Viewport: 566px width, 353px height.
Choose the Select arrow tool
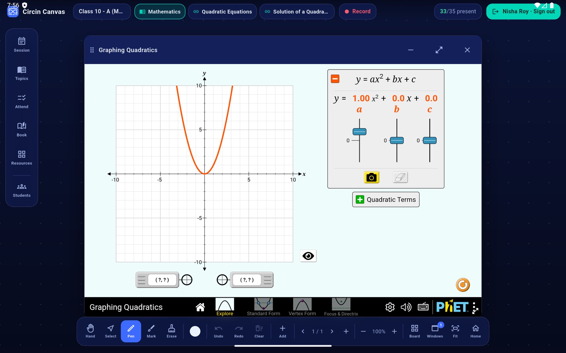coord(110,331)
